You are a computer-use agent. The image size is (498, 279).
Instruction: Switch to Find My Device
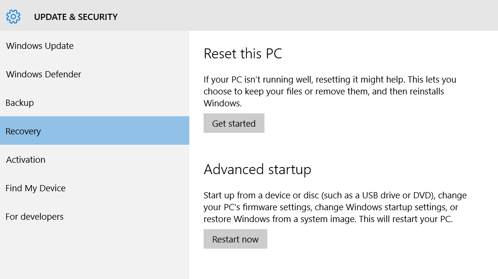36,188
